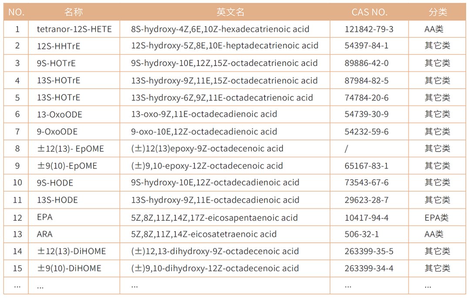
Task: Select the '名称' column header
Action: coord(74,12)
